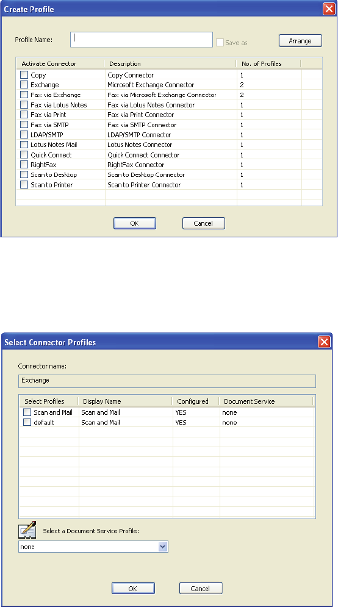
Task: Enable the Scan to Printer checkbox
Action: coord(24,185)
